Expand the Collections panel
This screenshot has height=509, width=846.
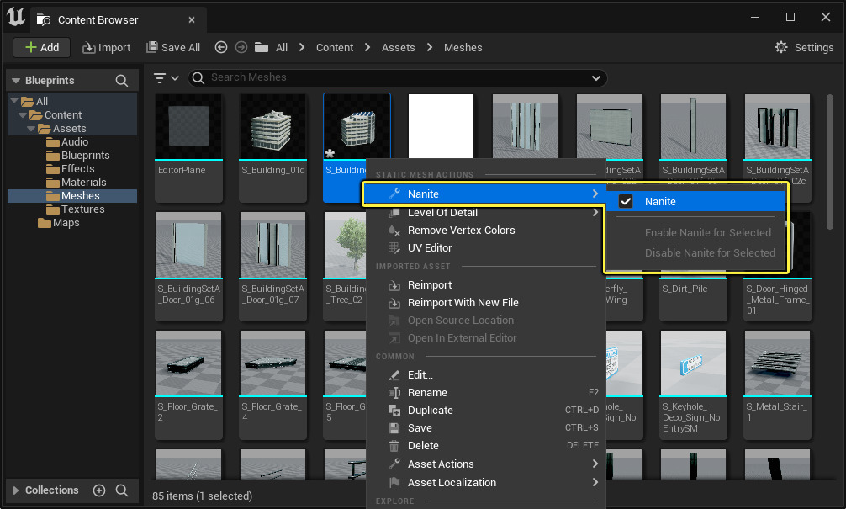pyautogui.click(x=15, y=490)
